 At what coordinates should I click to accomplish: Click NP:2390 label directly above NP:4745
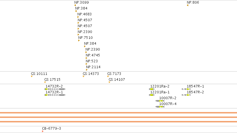tap(93, 49)
